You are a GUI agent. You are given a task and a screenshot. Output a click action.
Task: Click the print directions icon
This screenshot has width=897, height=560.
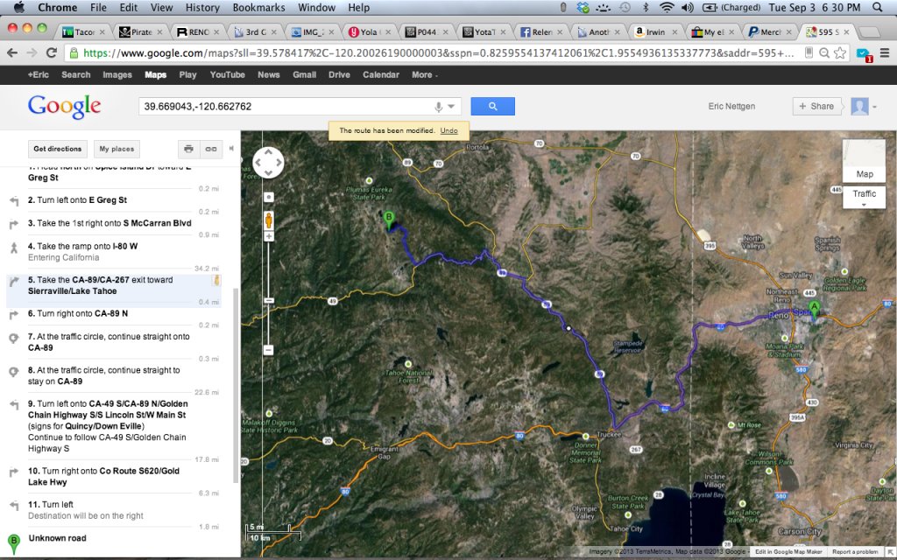point(189,149)
